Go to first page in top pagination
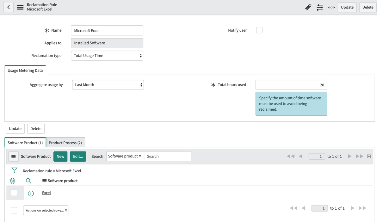Image resolution: width=377 pixels, height=222 pixels. pos(291,156)
